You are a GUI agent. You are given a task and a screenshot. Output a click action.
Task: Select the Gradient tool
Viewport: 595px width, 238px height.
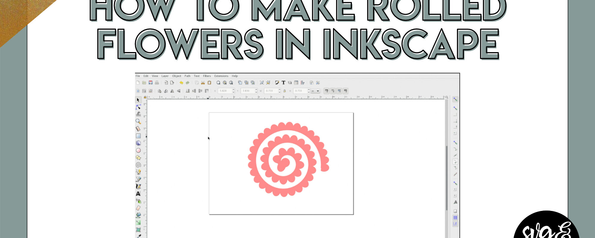pos(138,223)
